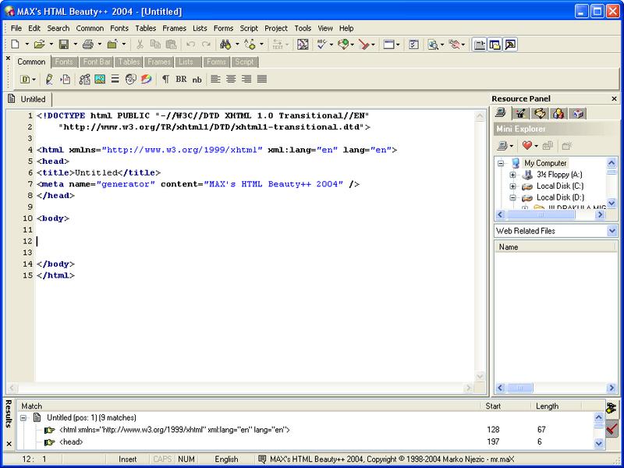Select the My Computer tree item
This screenshot has width=624, height=468.
[x=545, y=163]
